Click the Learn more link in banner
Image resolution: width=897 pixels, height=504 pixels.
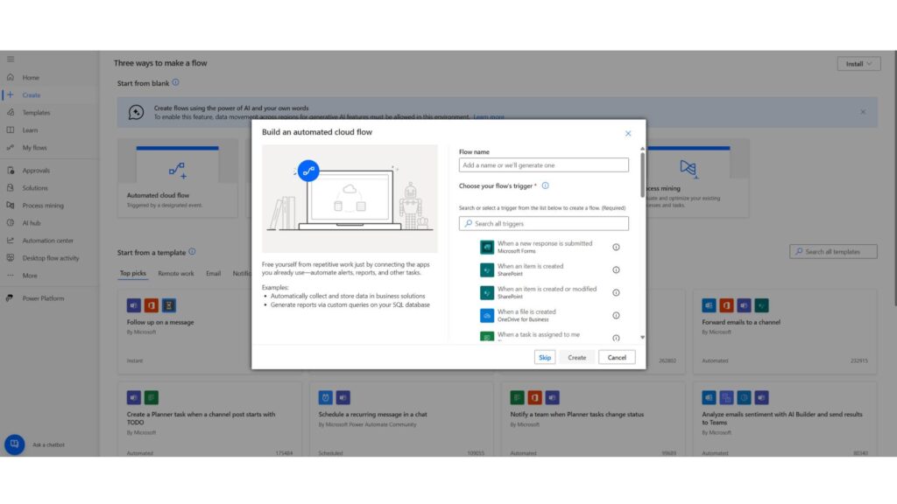point(489,116)
